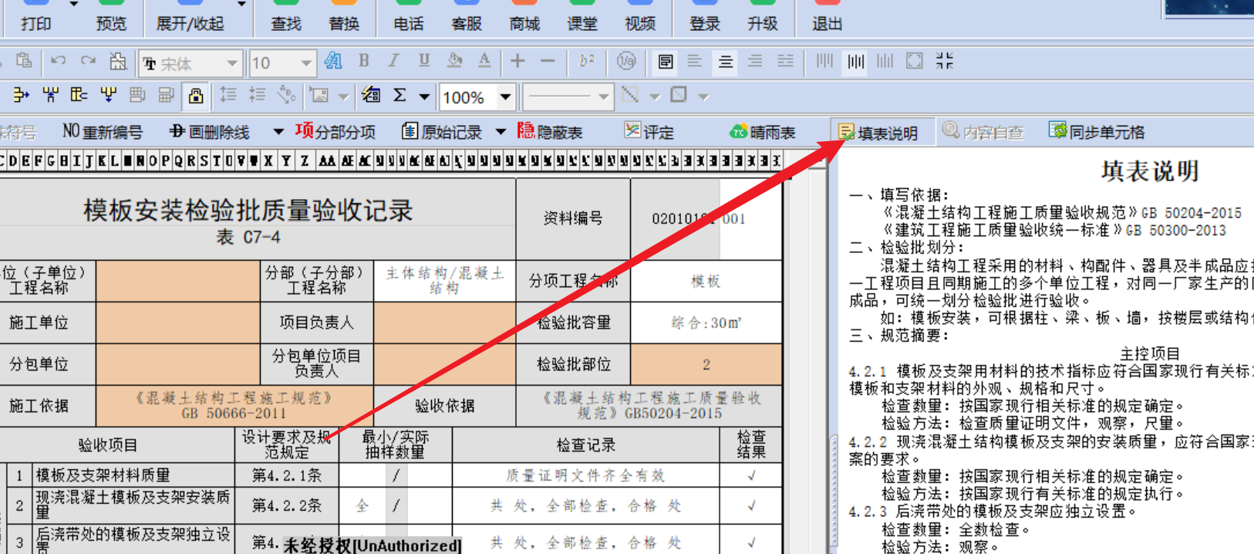The height and width of the screenshot is (554, 1254).
Task: Select 展开/收起 in the top toolbar
Action: click(x=190, y=23)
